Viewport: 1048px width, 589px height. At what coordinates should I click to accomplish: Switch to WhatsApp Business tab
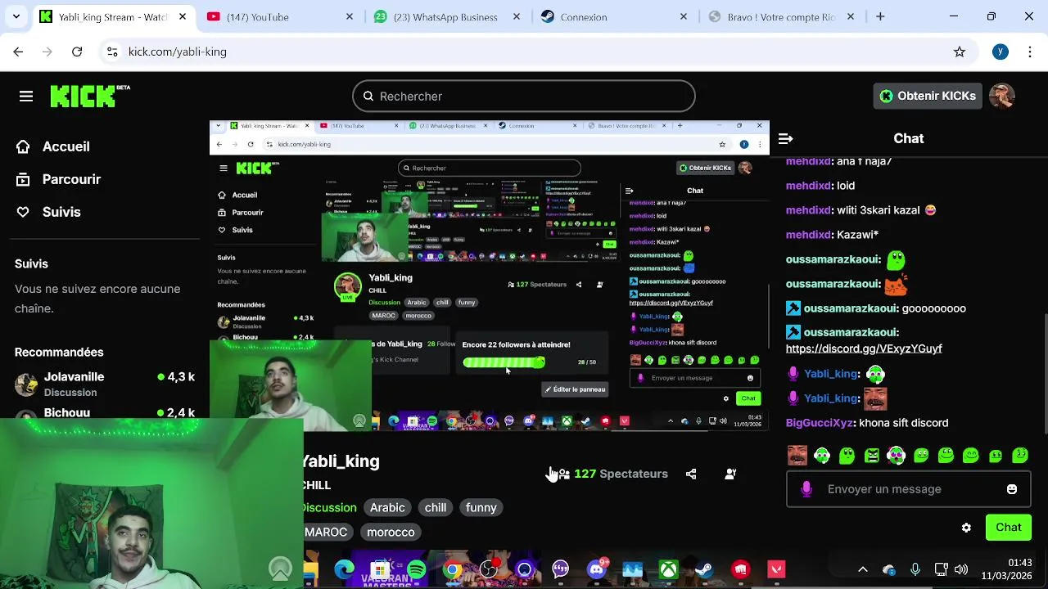[445, 16]
